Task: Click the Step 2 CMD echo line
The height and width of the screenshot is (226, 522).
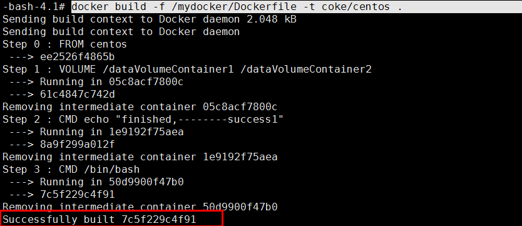Action: pyautogui.click(x=143, y=120)
